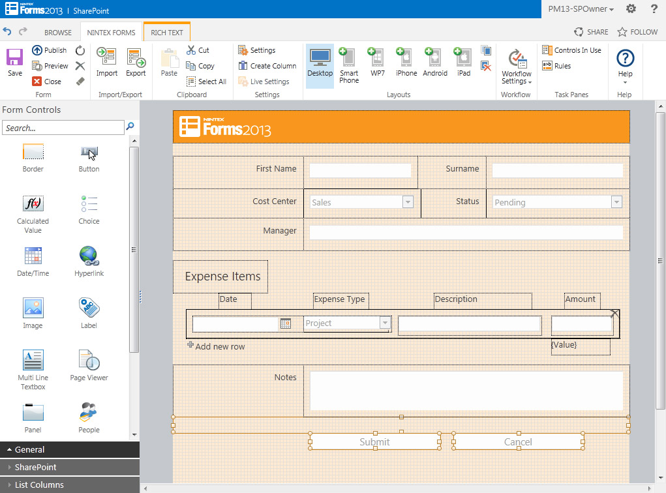Open the Rules task pane

point(556,66)
